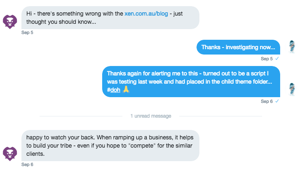The height and width of the screenshot is (173, 302).
Task: Click the purple lion avatar beside the last message
Action: (x=10, y=153)
